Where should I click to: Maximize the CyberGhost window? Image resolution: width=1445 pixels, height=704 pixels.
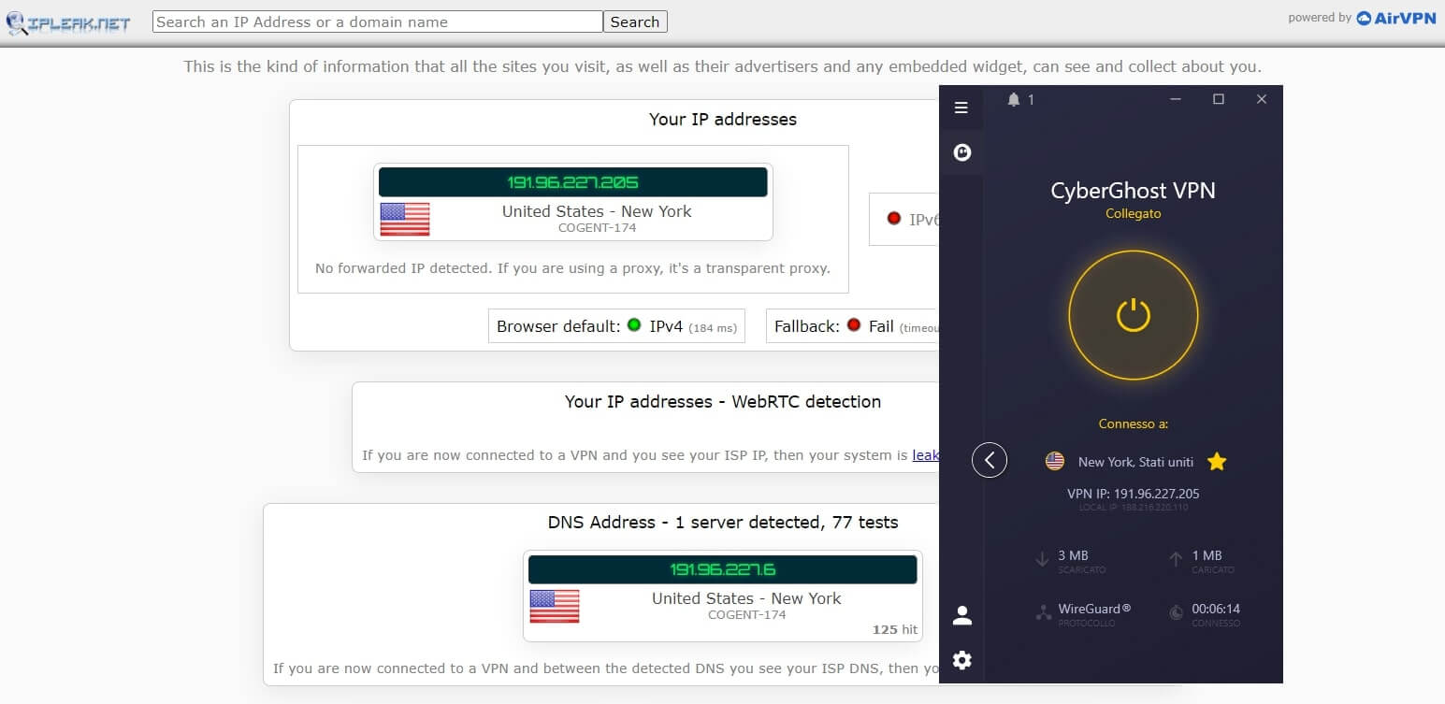1219,99
